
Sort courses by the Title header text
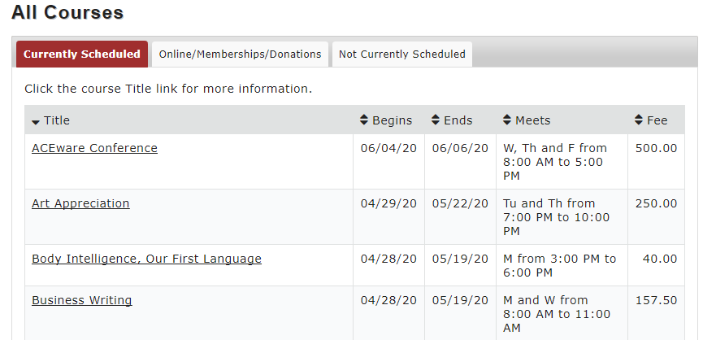point(57,120)
